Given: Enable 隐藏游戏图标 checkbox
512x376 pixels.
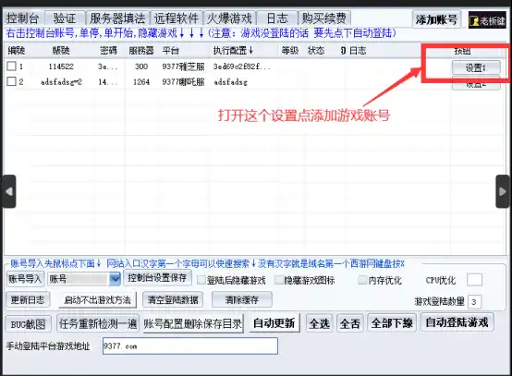Looking at the screenshot, I should pyautogui.click(x=279, y=280).
